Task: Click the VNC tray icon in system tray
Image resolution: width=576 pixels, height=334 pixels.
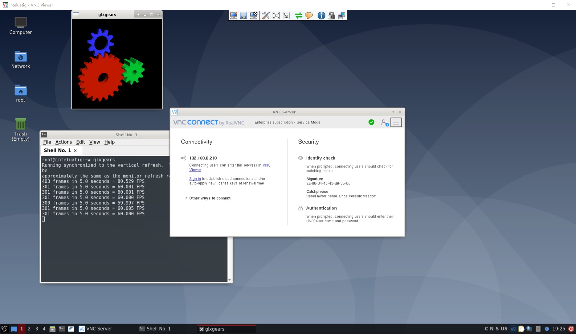Action: point(513,329)
